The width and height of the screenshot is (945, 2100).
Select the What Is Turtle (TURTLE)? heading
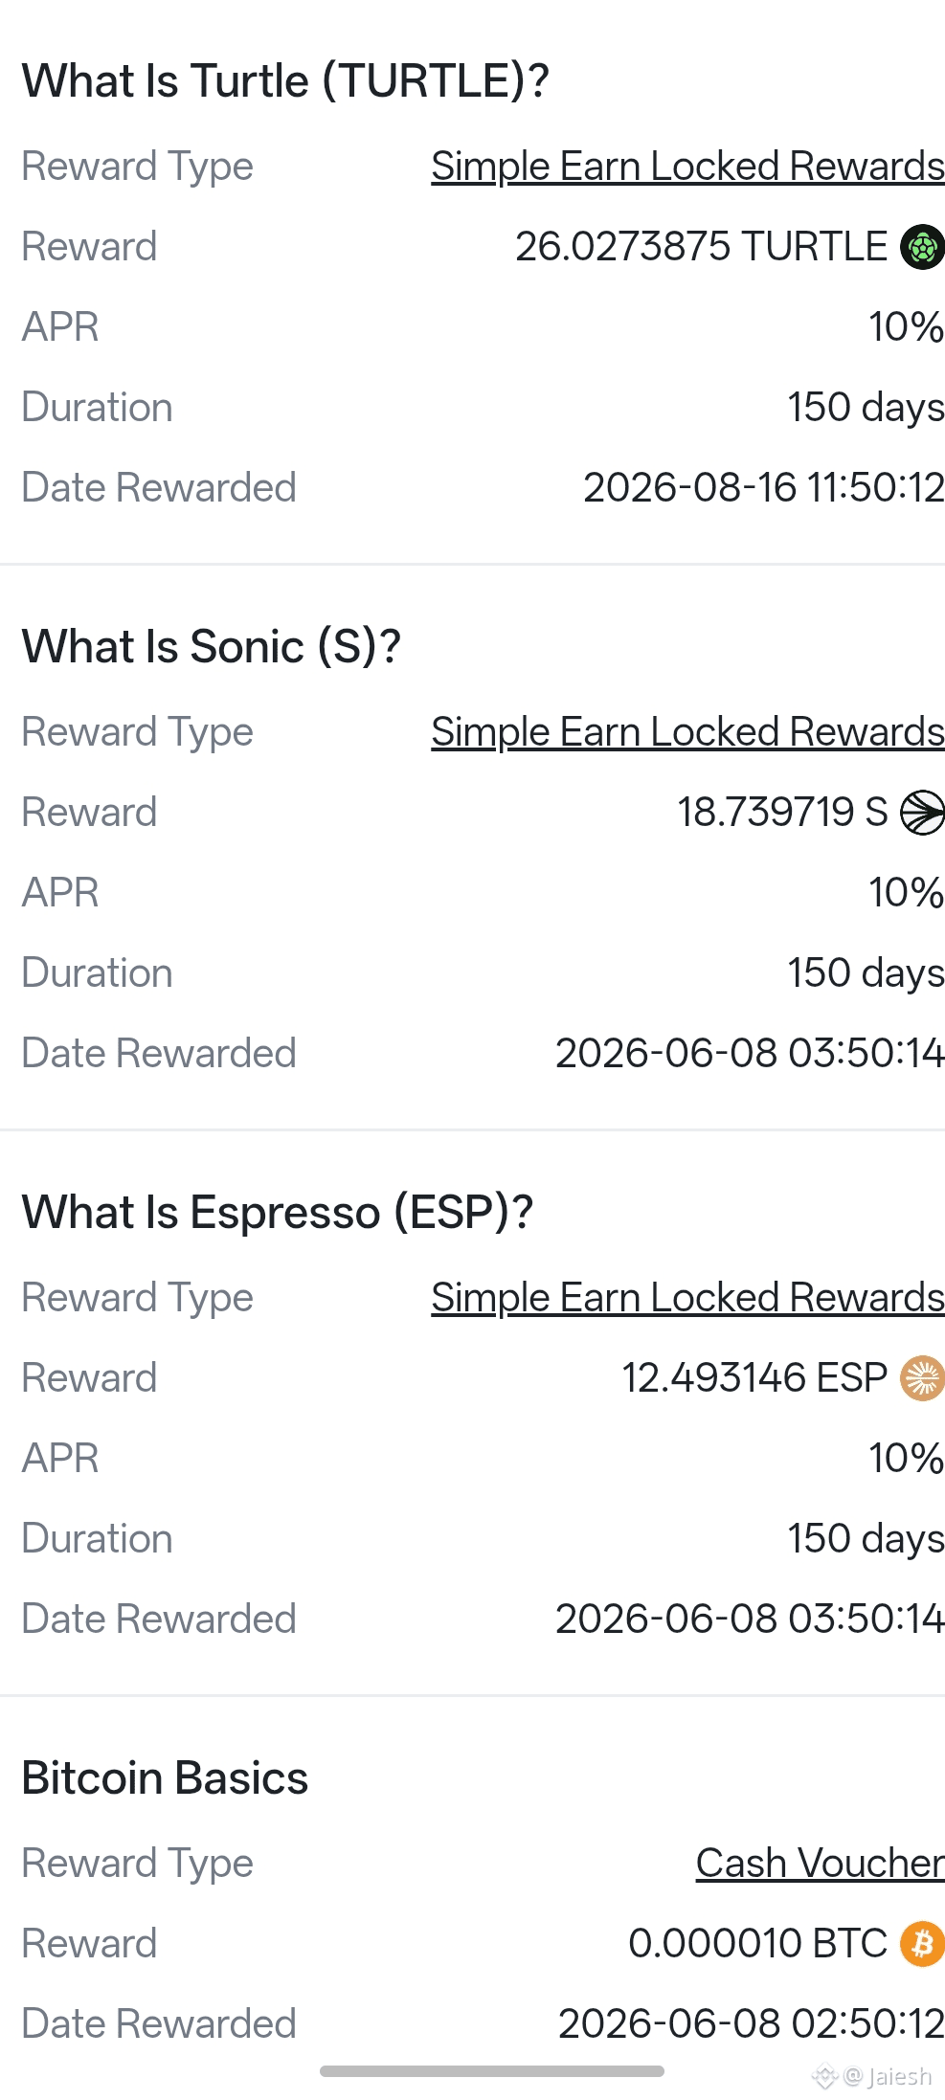click(285, 81)
